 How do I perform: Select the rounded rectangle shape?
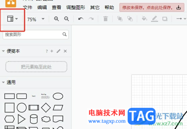click(22, 96)
